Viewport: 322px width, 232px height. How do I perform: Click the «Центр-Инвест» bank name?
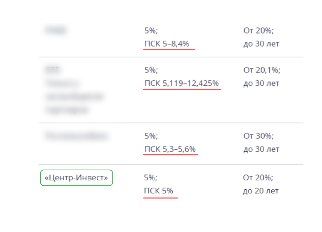point(76,178)
